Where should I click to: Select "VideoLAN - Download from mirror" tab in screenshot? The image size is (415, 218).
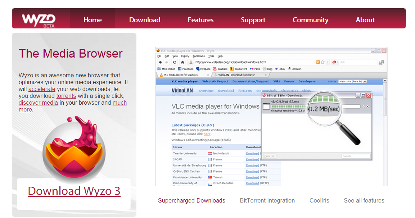pyautogui.click(x=240, y=75)
